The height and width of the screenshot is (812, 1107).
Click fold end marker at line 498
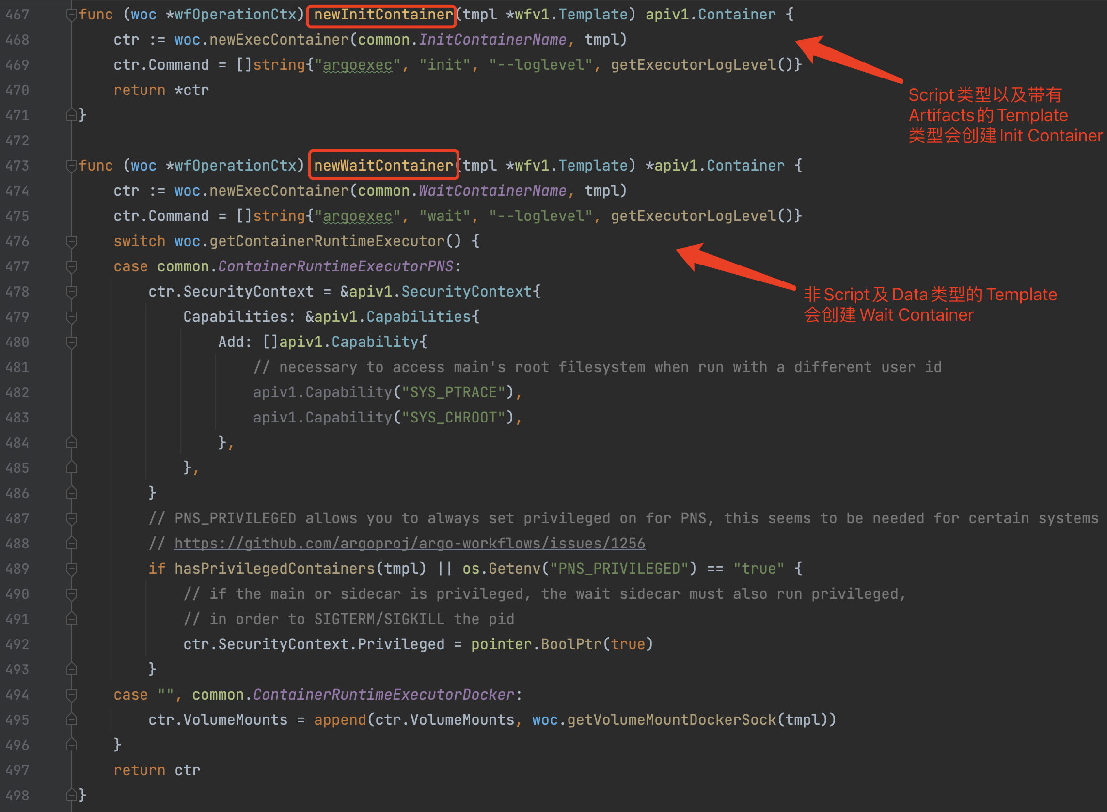coord(71,796)
